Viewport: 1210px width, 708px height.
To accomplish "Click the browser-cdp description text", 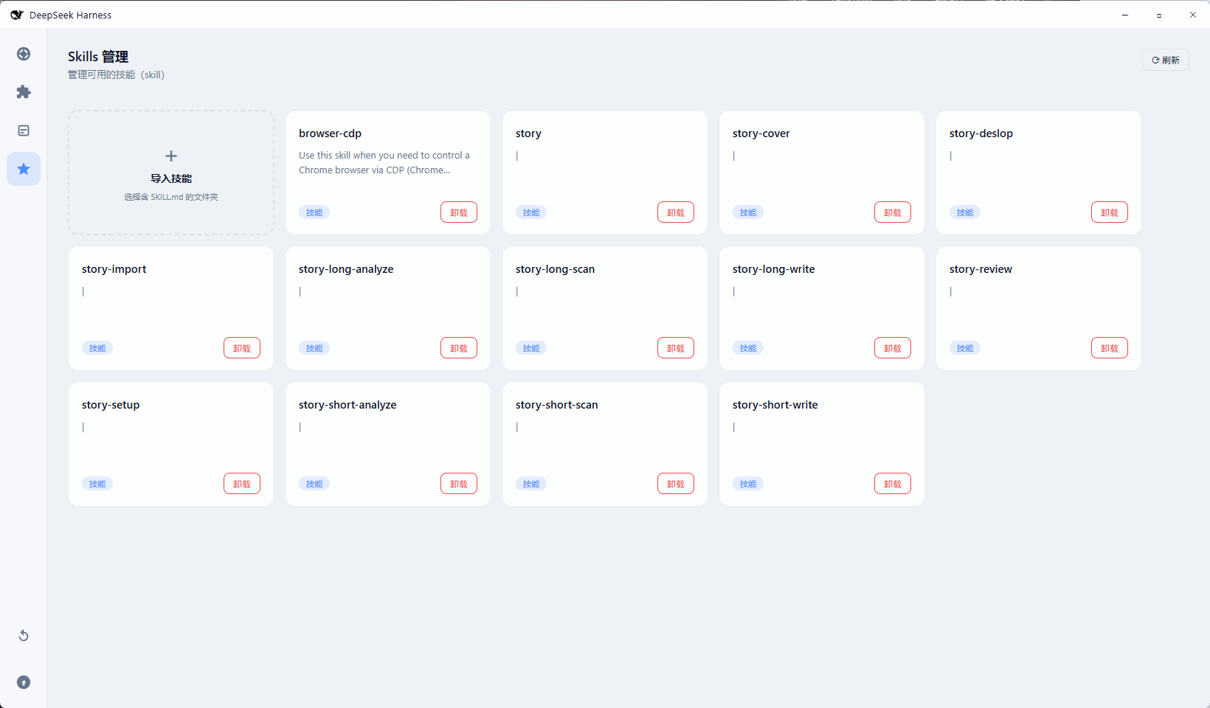I will click(x=384, y=162).
